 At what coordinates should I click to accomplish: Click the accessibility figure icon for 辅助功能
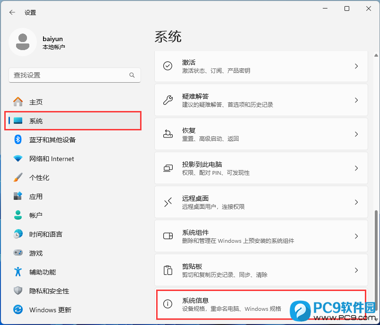(18, 272)
